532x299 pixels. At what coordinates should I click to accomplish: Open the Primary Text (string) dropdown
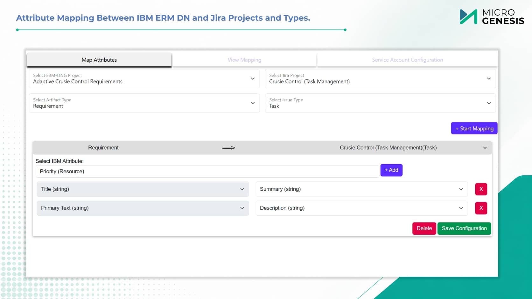[x=143, y=208]
